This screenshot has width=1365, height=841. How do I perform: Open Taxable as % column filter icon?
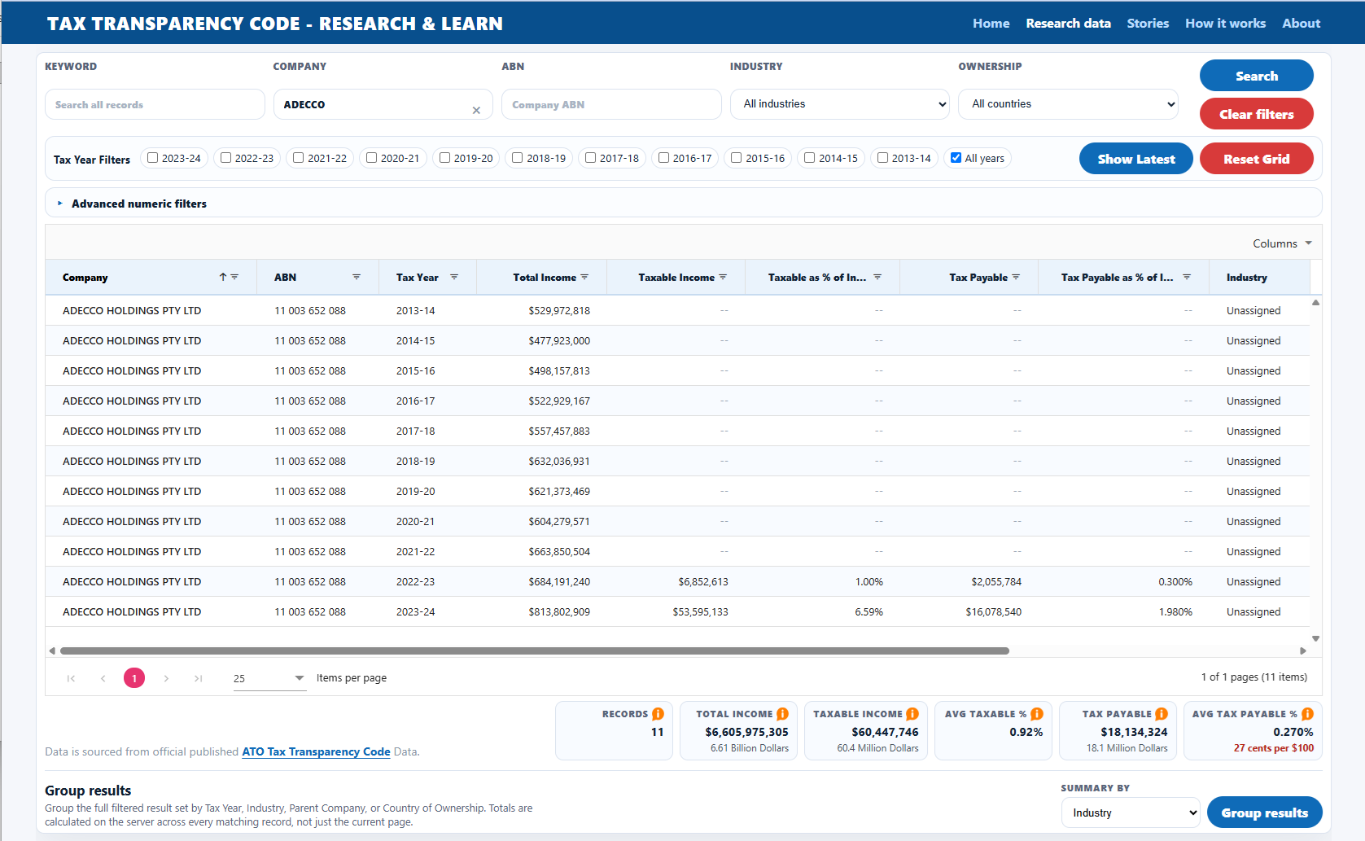[x=877, y=277]
